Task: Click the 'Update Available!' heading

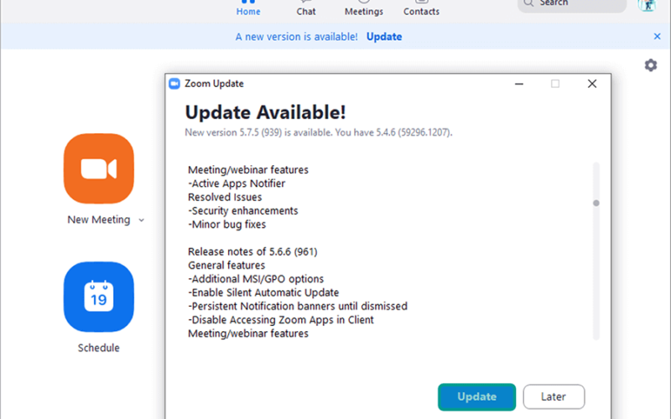Action: [265, 113]
